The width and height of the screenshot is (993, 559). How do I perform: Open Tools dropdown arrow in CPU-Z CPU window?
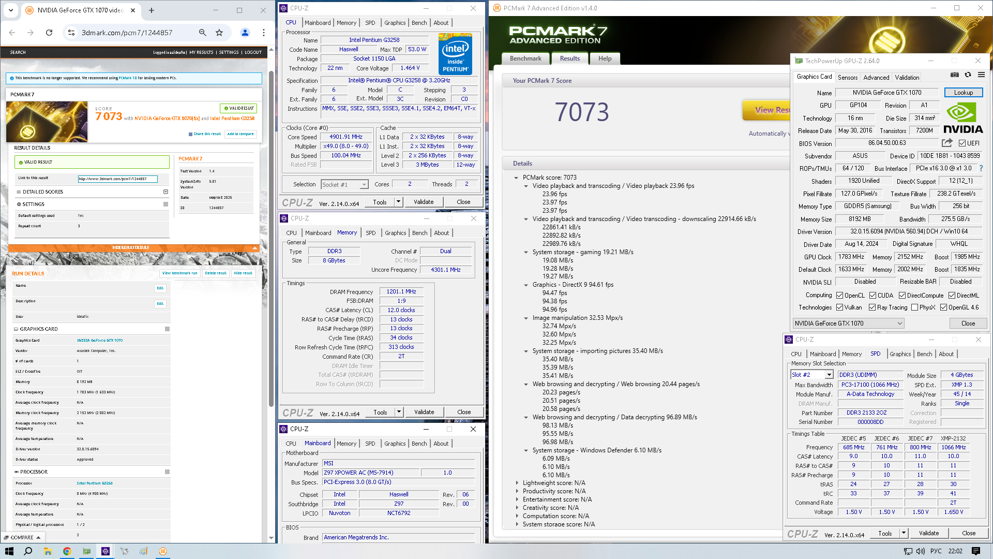coord(398,202)
